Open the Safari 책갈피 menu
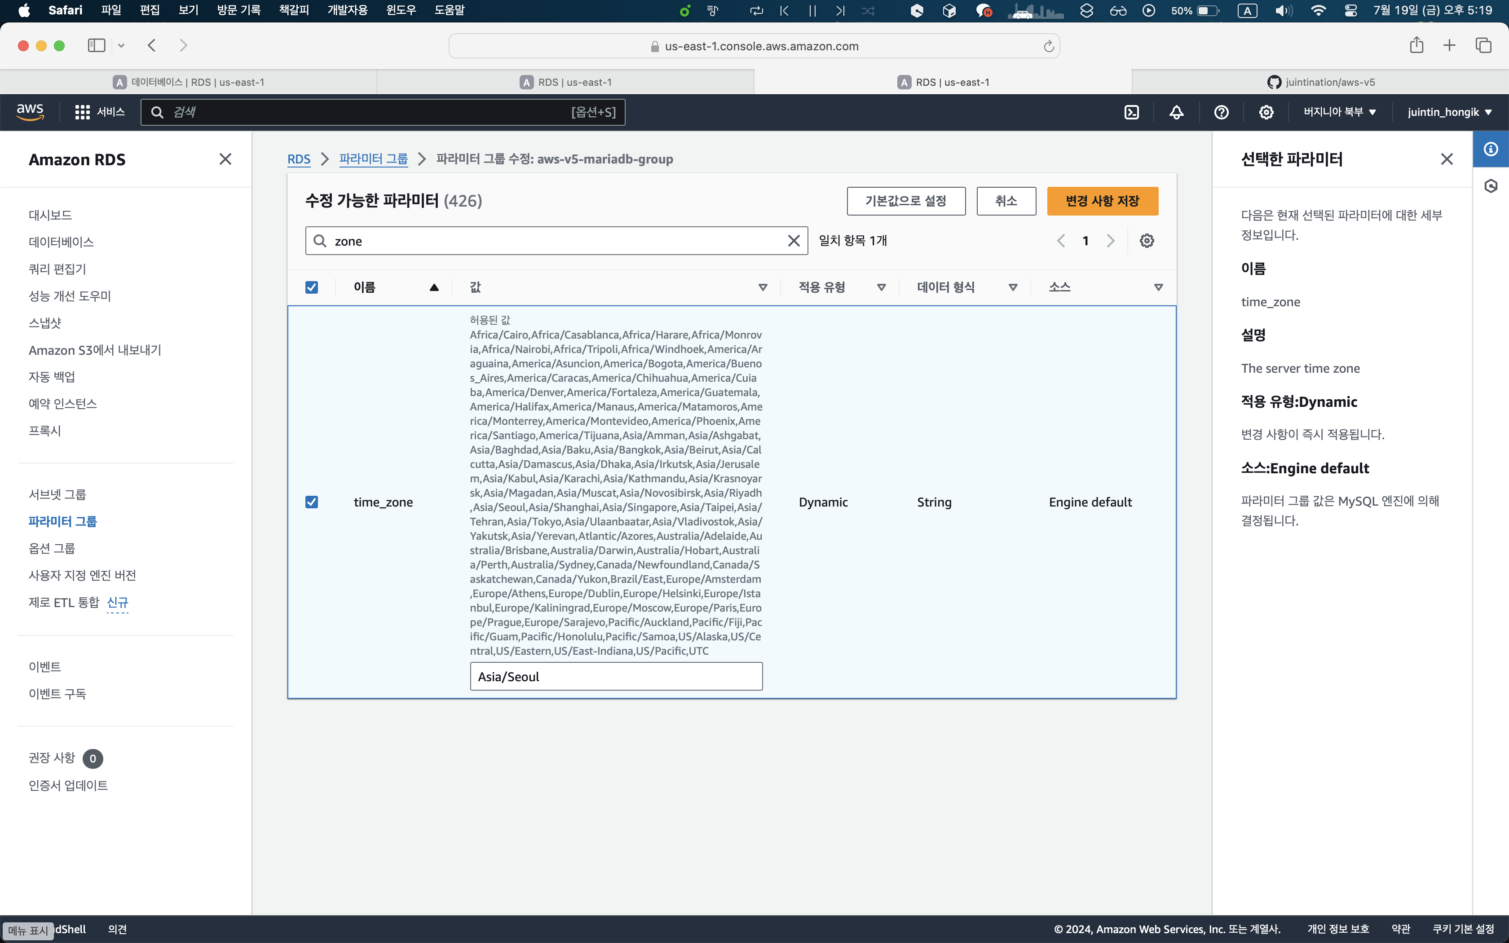Screen dimensions: 1509x943 coord(294,10)
